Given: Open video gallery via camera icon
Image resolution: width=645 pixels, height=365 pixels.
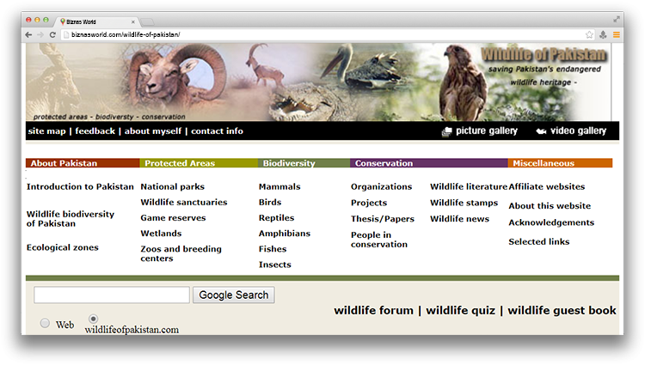Looking at the screenshot, I should (x=541, y=131).
